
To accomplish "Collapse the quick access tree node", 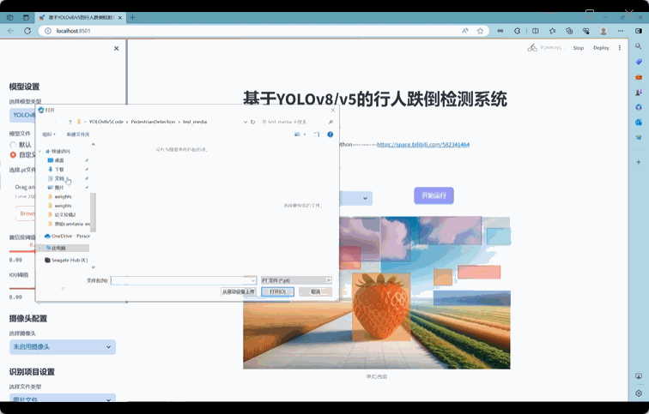I will pyautogui.click(x=40, y=151).
